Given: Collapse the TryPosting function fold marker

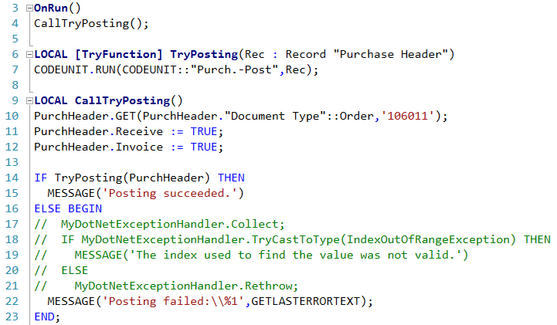Looking at the screenshot, I should point(29,55).
